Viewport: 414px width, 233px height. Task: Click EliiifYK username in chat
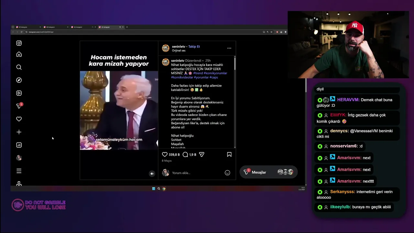click(x=338, y=115)
